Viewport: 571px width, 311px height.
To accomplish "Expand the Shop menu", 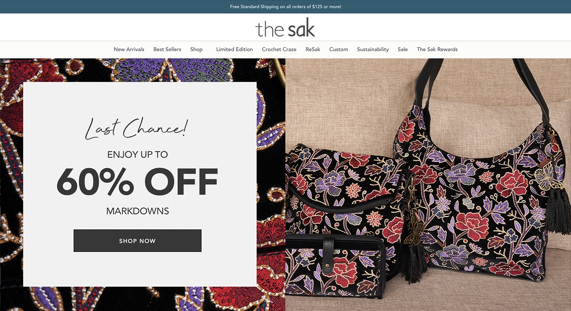I will 196,49.
